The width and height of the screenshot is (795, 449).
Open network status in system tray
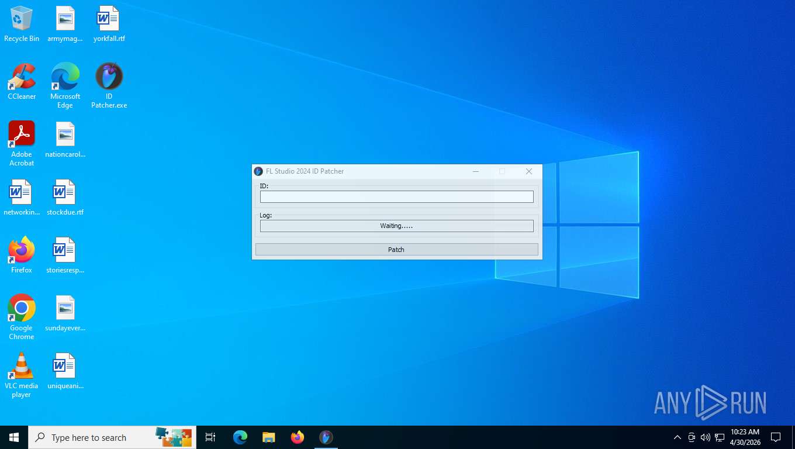pyautogui.click(x=720, y=437)
